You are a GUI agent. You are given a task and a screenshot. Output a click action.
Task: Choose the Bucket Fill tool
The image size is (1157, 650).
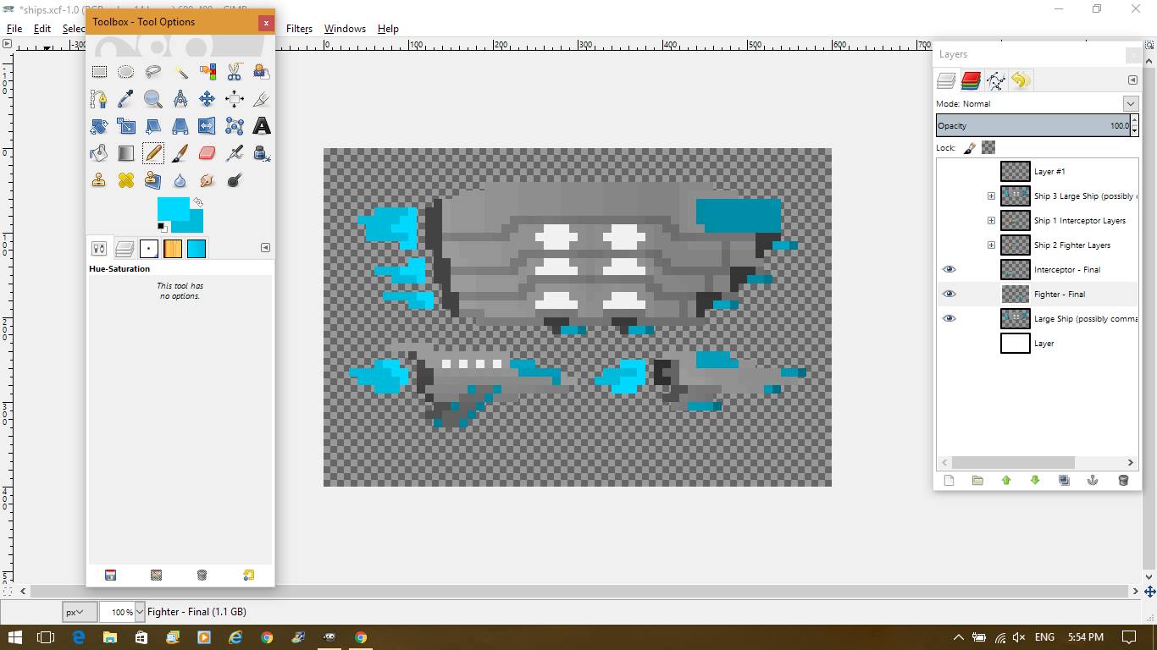99,153
